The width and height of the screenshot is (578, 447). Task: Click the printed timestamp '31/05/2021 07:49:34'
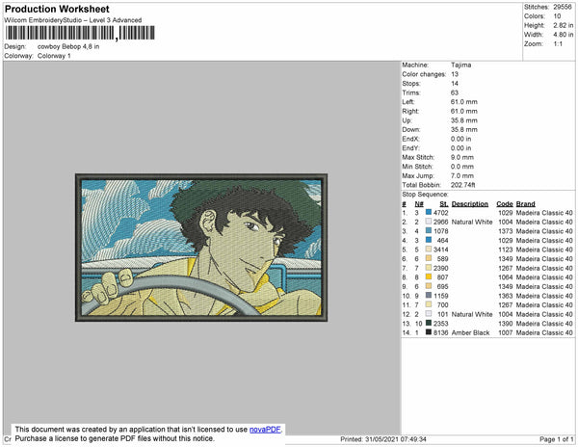396,439
